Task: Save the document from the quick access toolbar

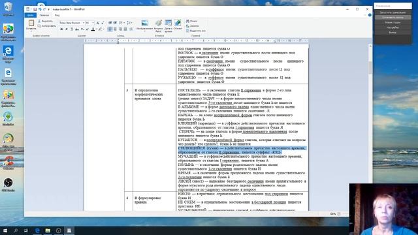Action: (35, 9)
